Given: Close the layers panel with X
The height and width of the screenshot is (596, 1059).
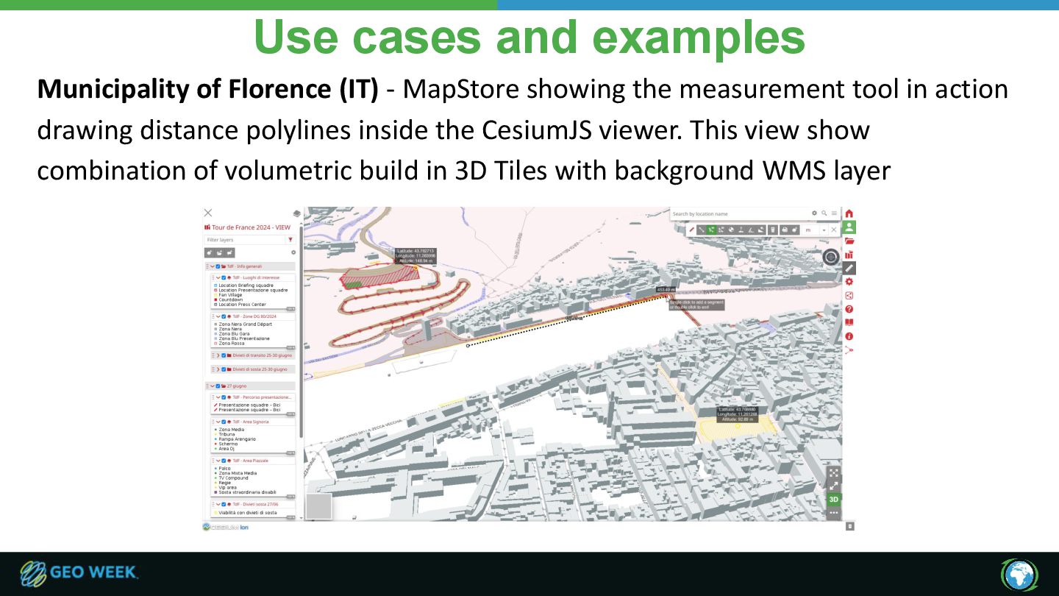Looking at the screenshot, I should click(208, 213).
